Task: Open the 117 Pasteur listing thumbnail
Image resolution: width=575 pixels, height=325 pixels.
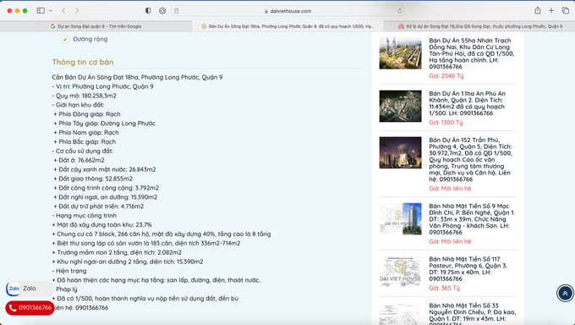Action: click(401, 272)
